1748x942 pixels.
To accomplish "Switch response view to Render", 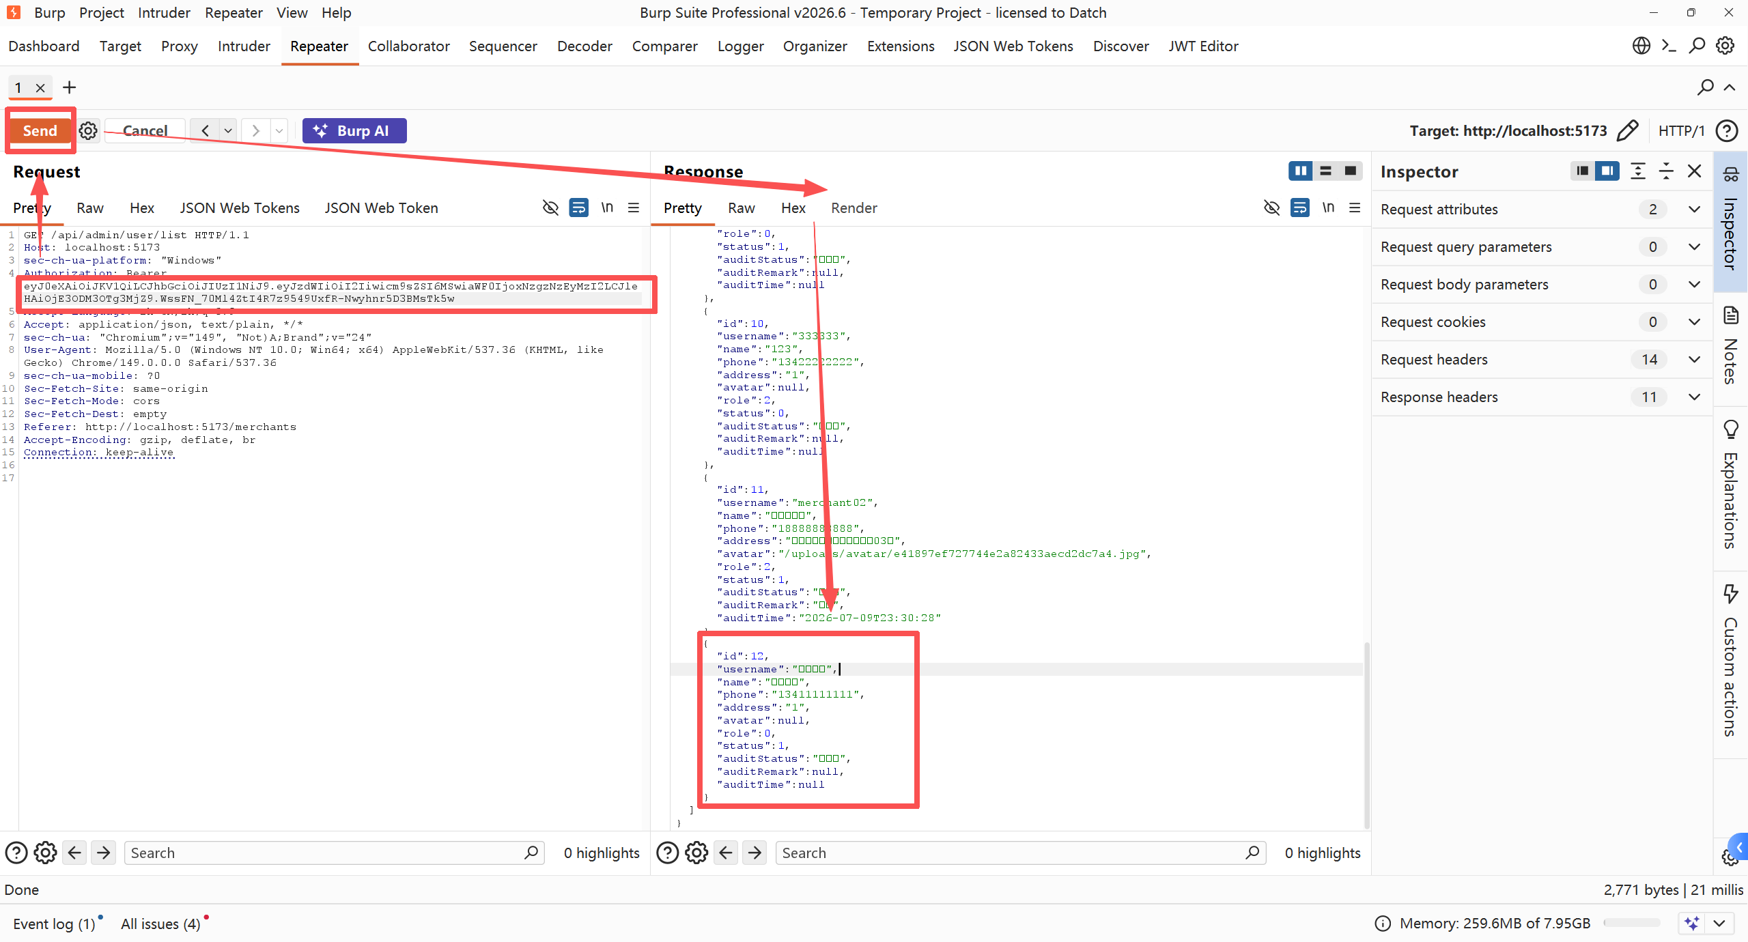I will [854, 208].
